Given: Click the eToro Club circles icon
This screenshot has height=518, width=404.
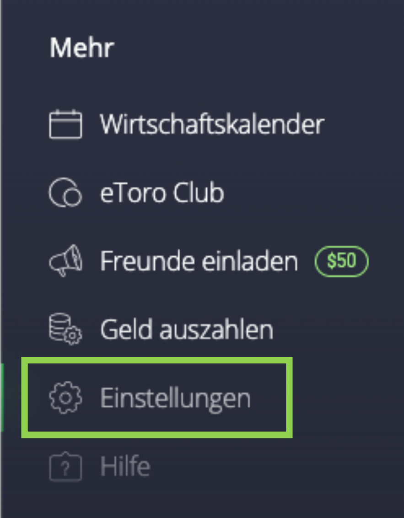Looking at the screenshot, I should coord(65,193).
